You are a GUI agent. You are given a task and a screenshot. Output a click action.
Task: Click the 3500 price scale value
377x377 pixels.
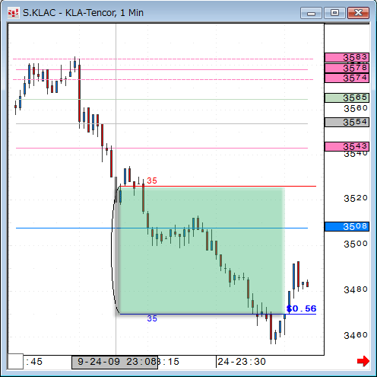[x=356, y=244]
